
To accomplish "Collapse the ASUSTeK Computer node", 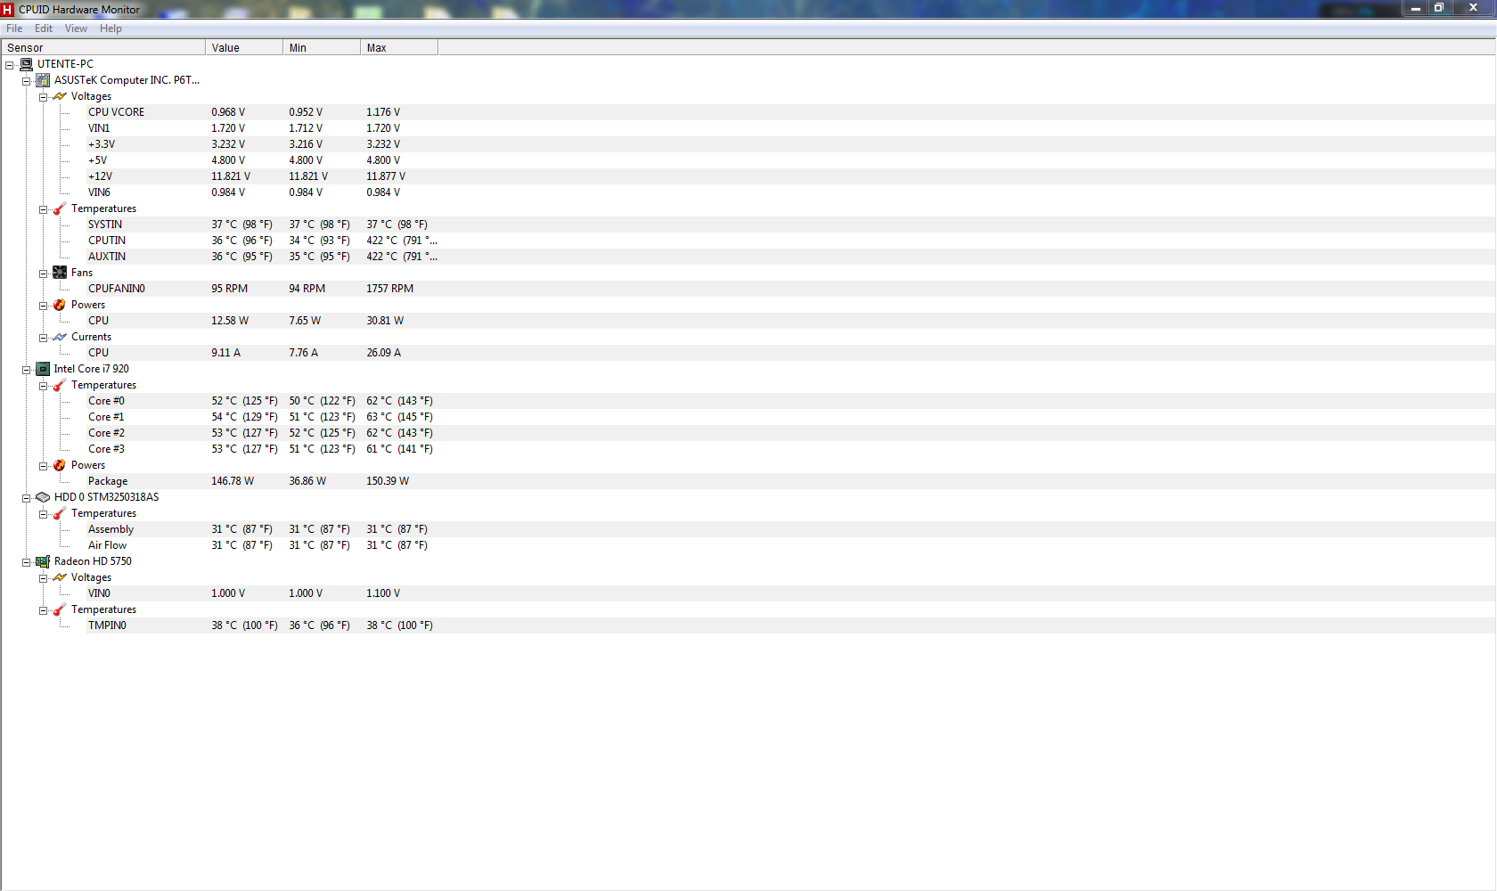I will pos(27,81).
